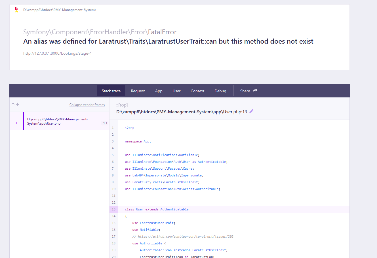Click the project path in top bar

pos(60,10)
